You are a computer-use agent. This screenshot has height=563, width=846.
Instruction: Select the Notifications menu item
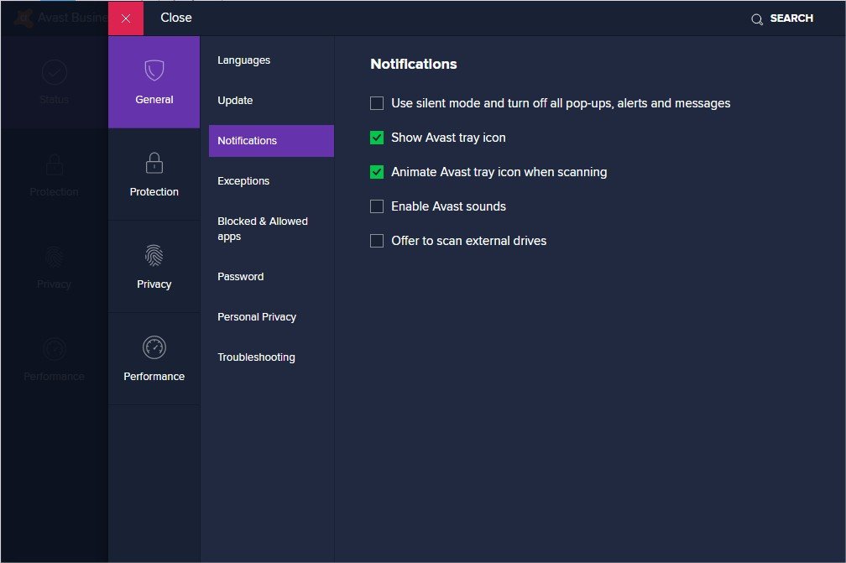point(271,141)
